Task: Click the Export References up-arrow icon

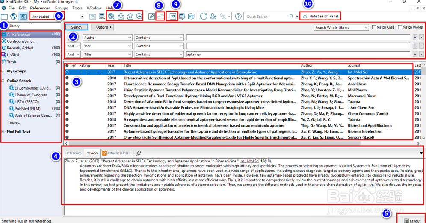Action: coord(130,17)
